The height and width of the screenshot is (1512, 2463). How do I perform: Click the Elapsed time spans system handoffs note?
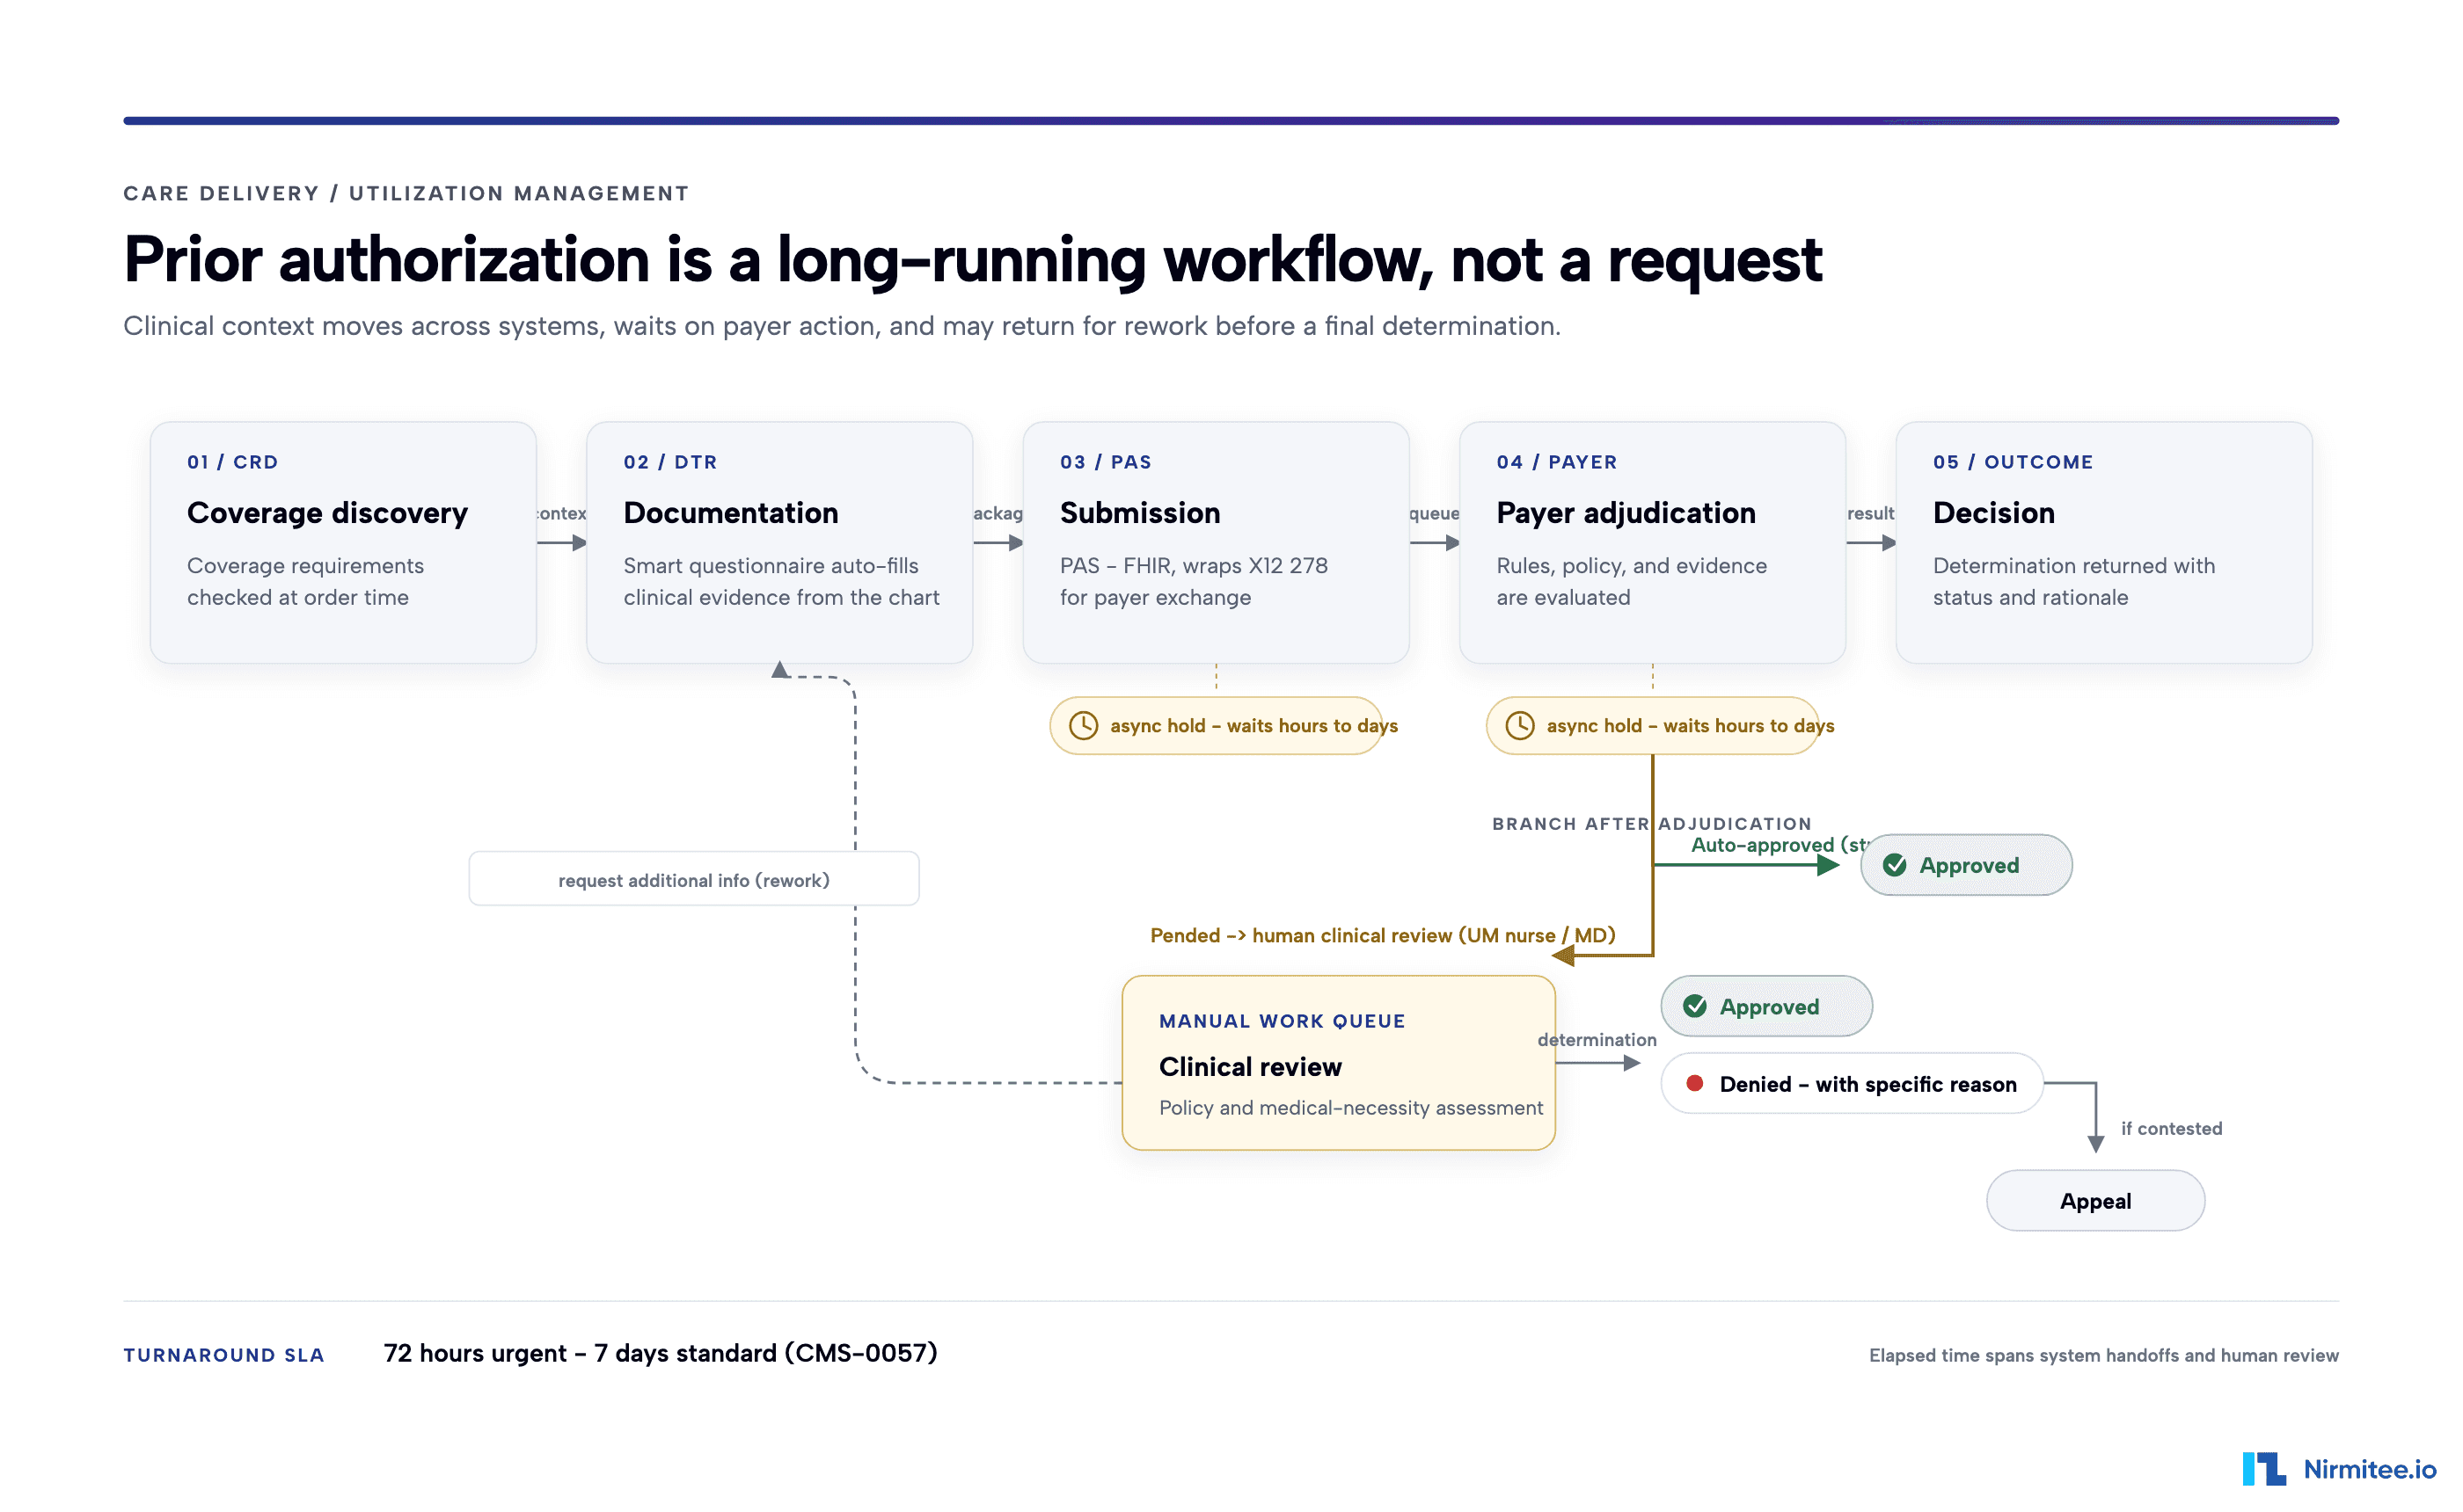click(2103, 1355)
